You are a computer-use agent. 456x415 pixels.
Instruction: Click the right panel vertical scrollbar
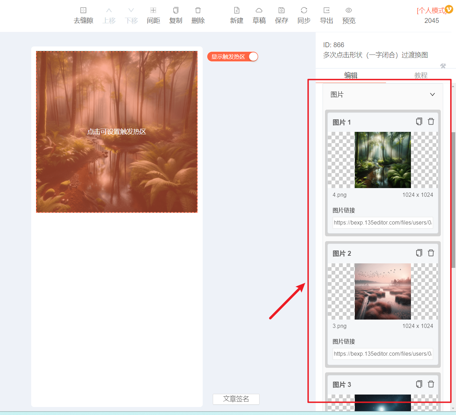(454, 200)
